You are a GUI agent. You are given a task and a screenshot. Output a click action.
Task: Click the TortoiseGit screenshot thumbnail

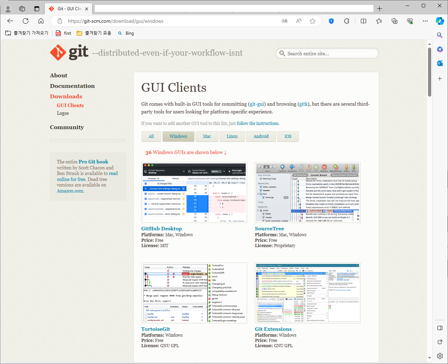194,293
